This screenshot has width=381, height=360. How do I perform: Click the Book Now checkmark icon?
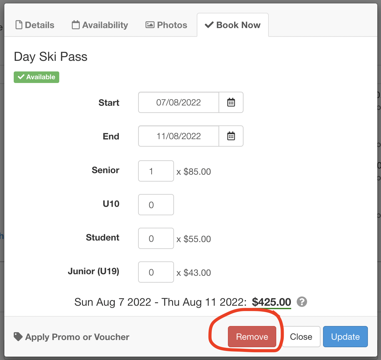(209, 25)
